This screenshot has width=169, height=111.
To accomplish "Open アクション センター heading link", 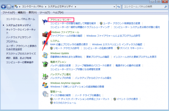I will [x=61, y=20].
